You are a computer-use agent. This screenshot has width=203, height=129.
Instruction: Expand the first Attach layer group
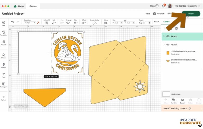point(164,36)
